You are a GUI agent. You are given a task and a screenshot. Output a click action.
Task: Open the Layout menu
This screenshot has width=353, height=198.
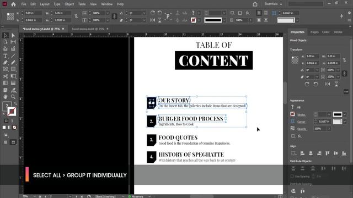[x=45, y=4]
